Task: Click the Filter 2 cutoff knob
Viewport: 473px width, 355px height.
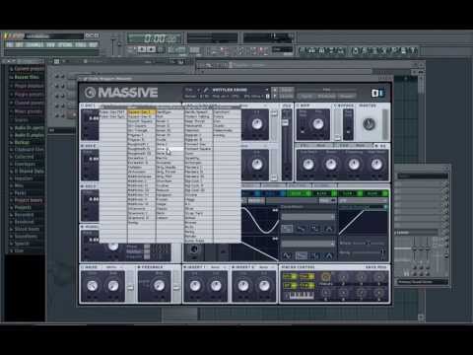Action: 257,164
